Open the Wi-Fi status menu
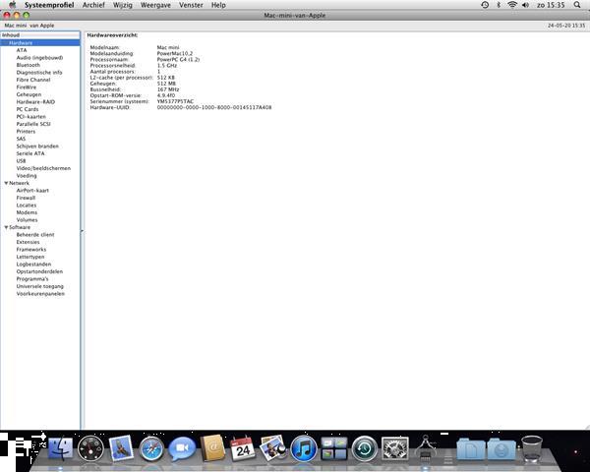 pyautogui.click(x=512, y=5)
